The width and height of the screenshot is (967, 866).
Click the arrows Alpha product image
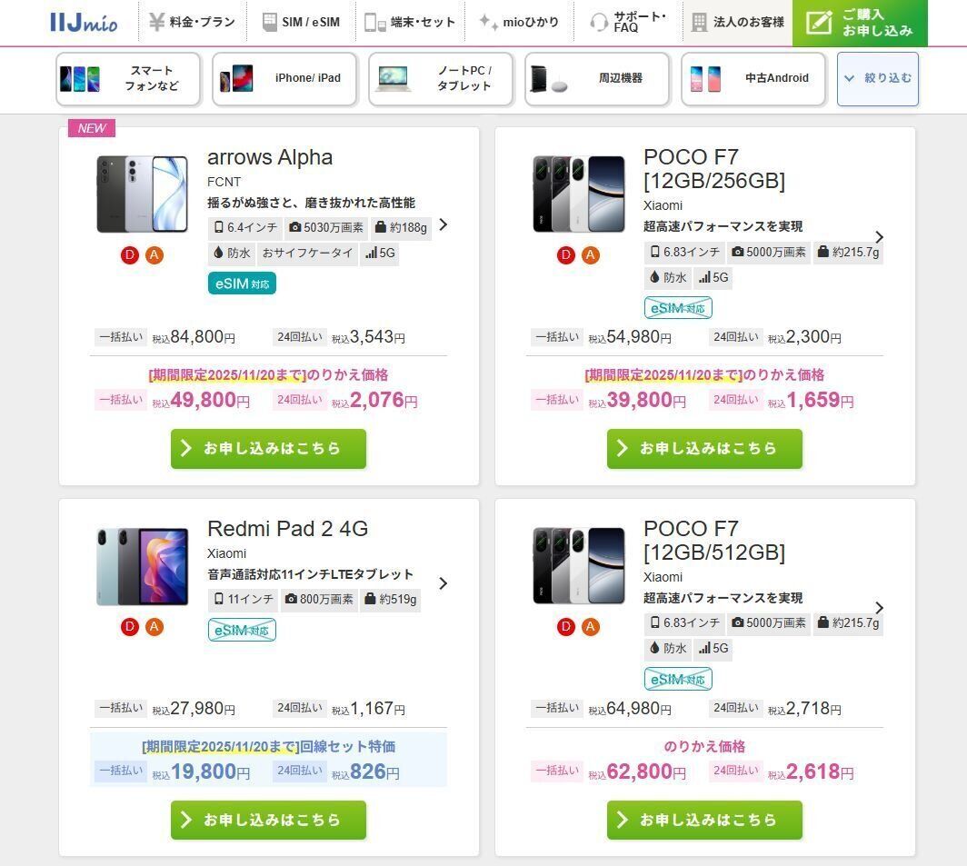[x=143, y=194]
